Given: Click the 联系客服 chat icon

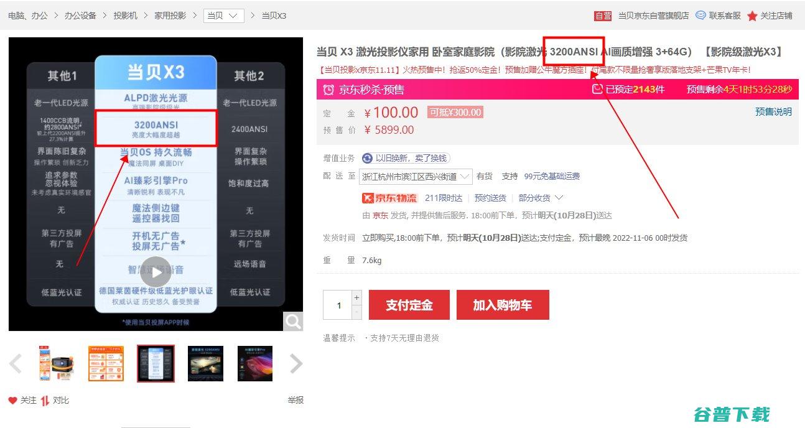Looking at the screenshot, I should pos(701,16).
